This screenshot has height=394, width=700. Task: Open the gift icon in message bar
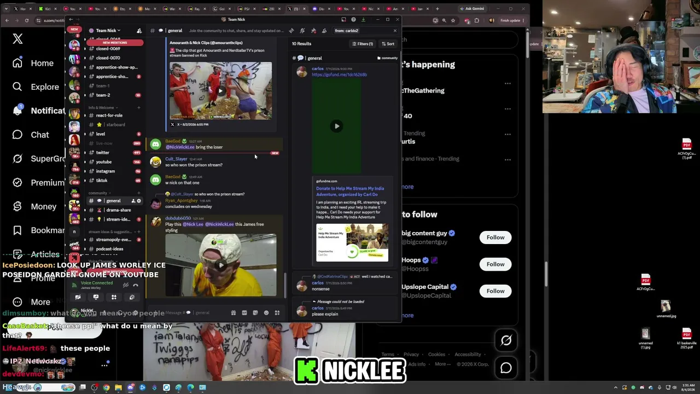pos(234,313)
